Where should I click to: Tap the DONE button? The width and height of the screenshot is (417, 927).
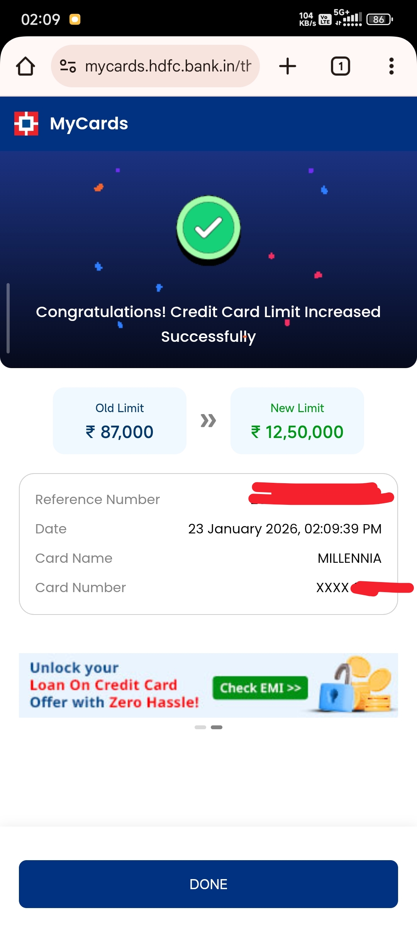(x=208, y=884)
